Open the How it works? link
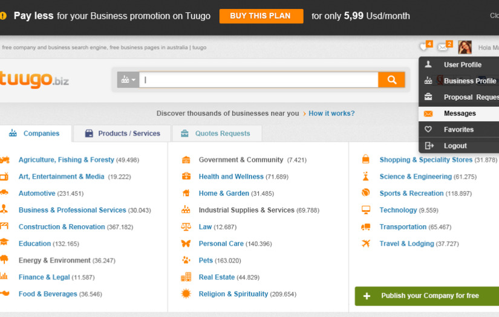 (x=331, y=114)
